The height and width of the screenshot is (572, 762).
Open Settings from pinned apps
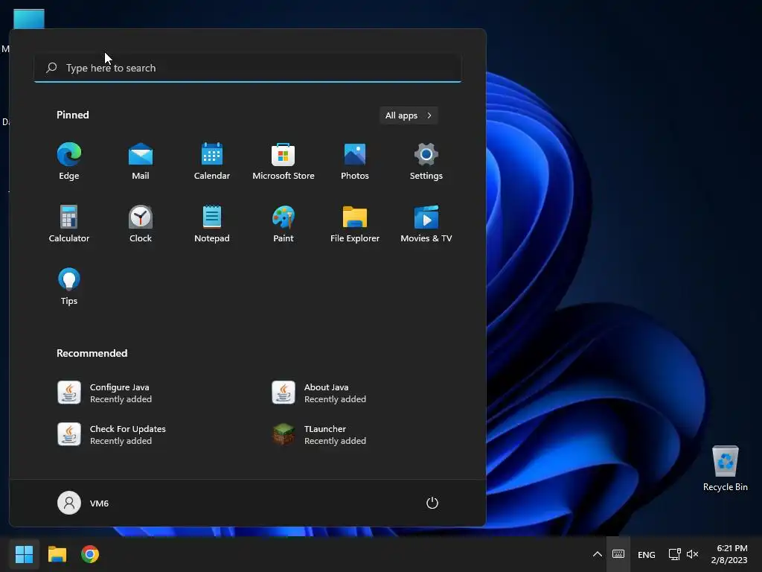click(x=426, y=162)
